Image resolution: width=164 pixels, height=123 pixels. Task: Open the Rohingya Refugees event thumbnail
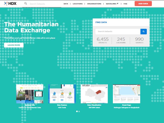[127, 94]
